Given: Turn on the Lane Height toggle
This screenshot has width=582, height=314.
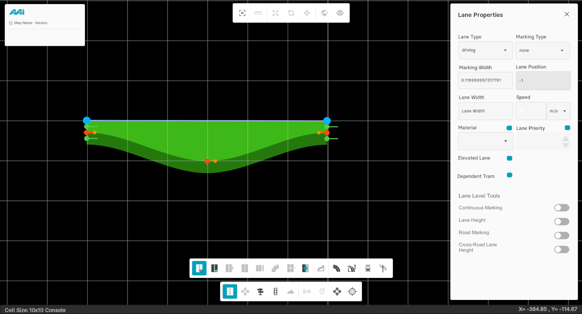Looking at the screenshot, I should 561,221.
